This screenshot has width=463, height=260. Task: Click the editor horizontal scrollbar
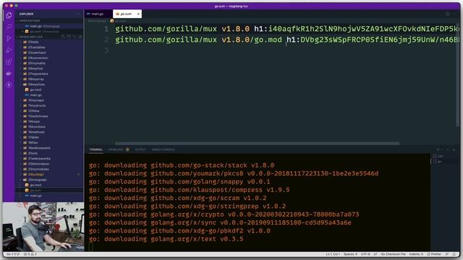click(x=257, y=144)
